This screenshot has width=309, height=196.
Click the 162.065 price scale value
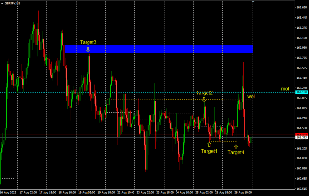click(x=302, y=98)
